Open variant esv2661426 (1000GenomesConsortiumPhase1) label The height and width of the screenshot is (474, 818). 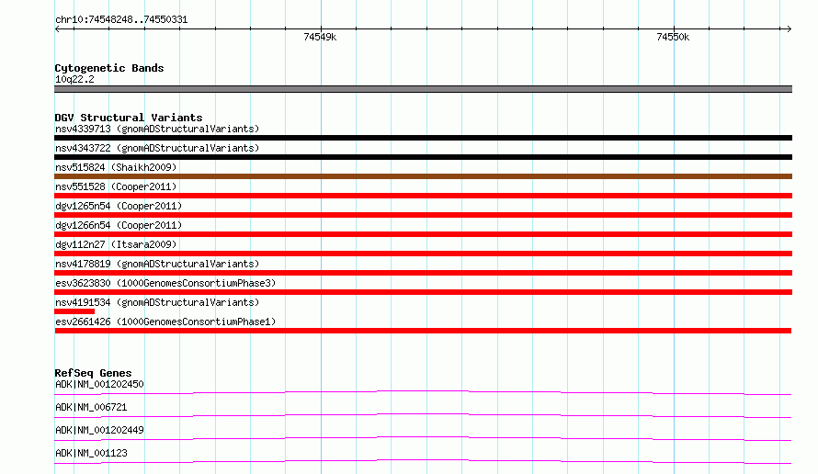165,322
